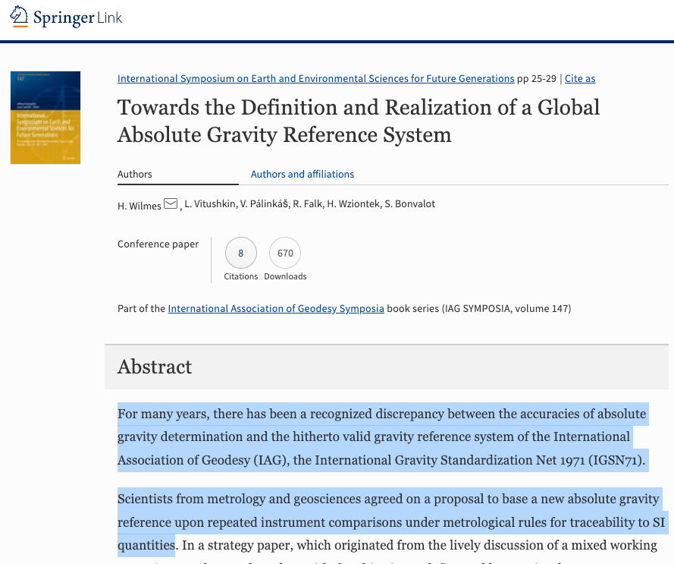Open the orange book cover thumbnail

(45, 118)
